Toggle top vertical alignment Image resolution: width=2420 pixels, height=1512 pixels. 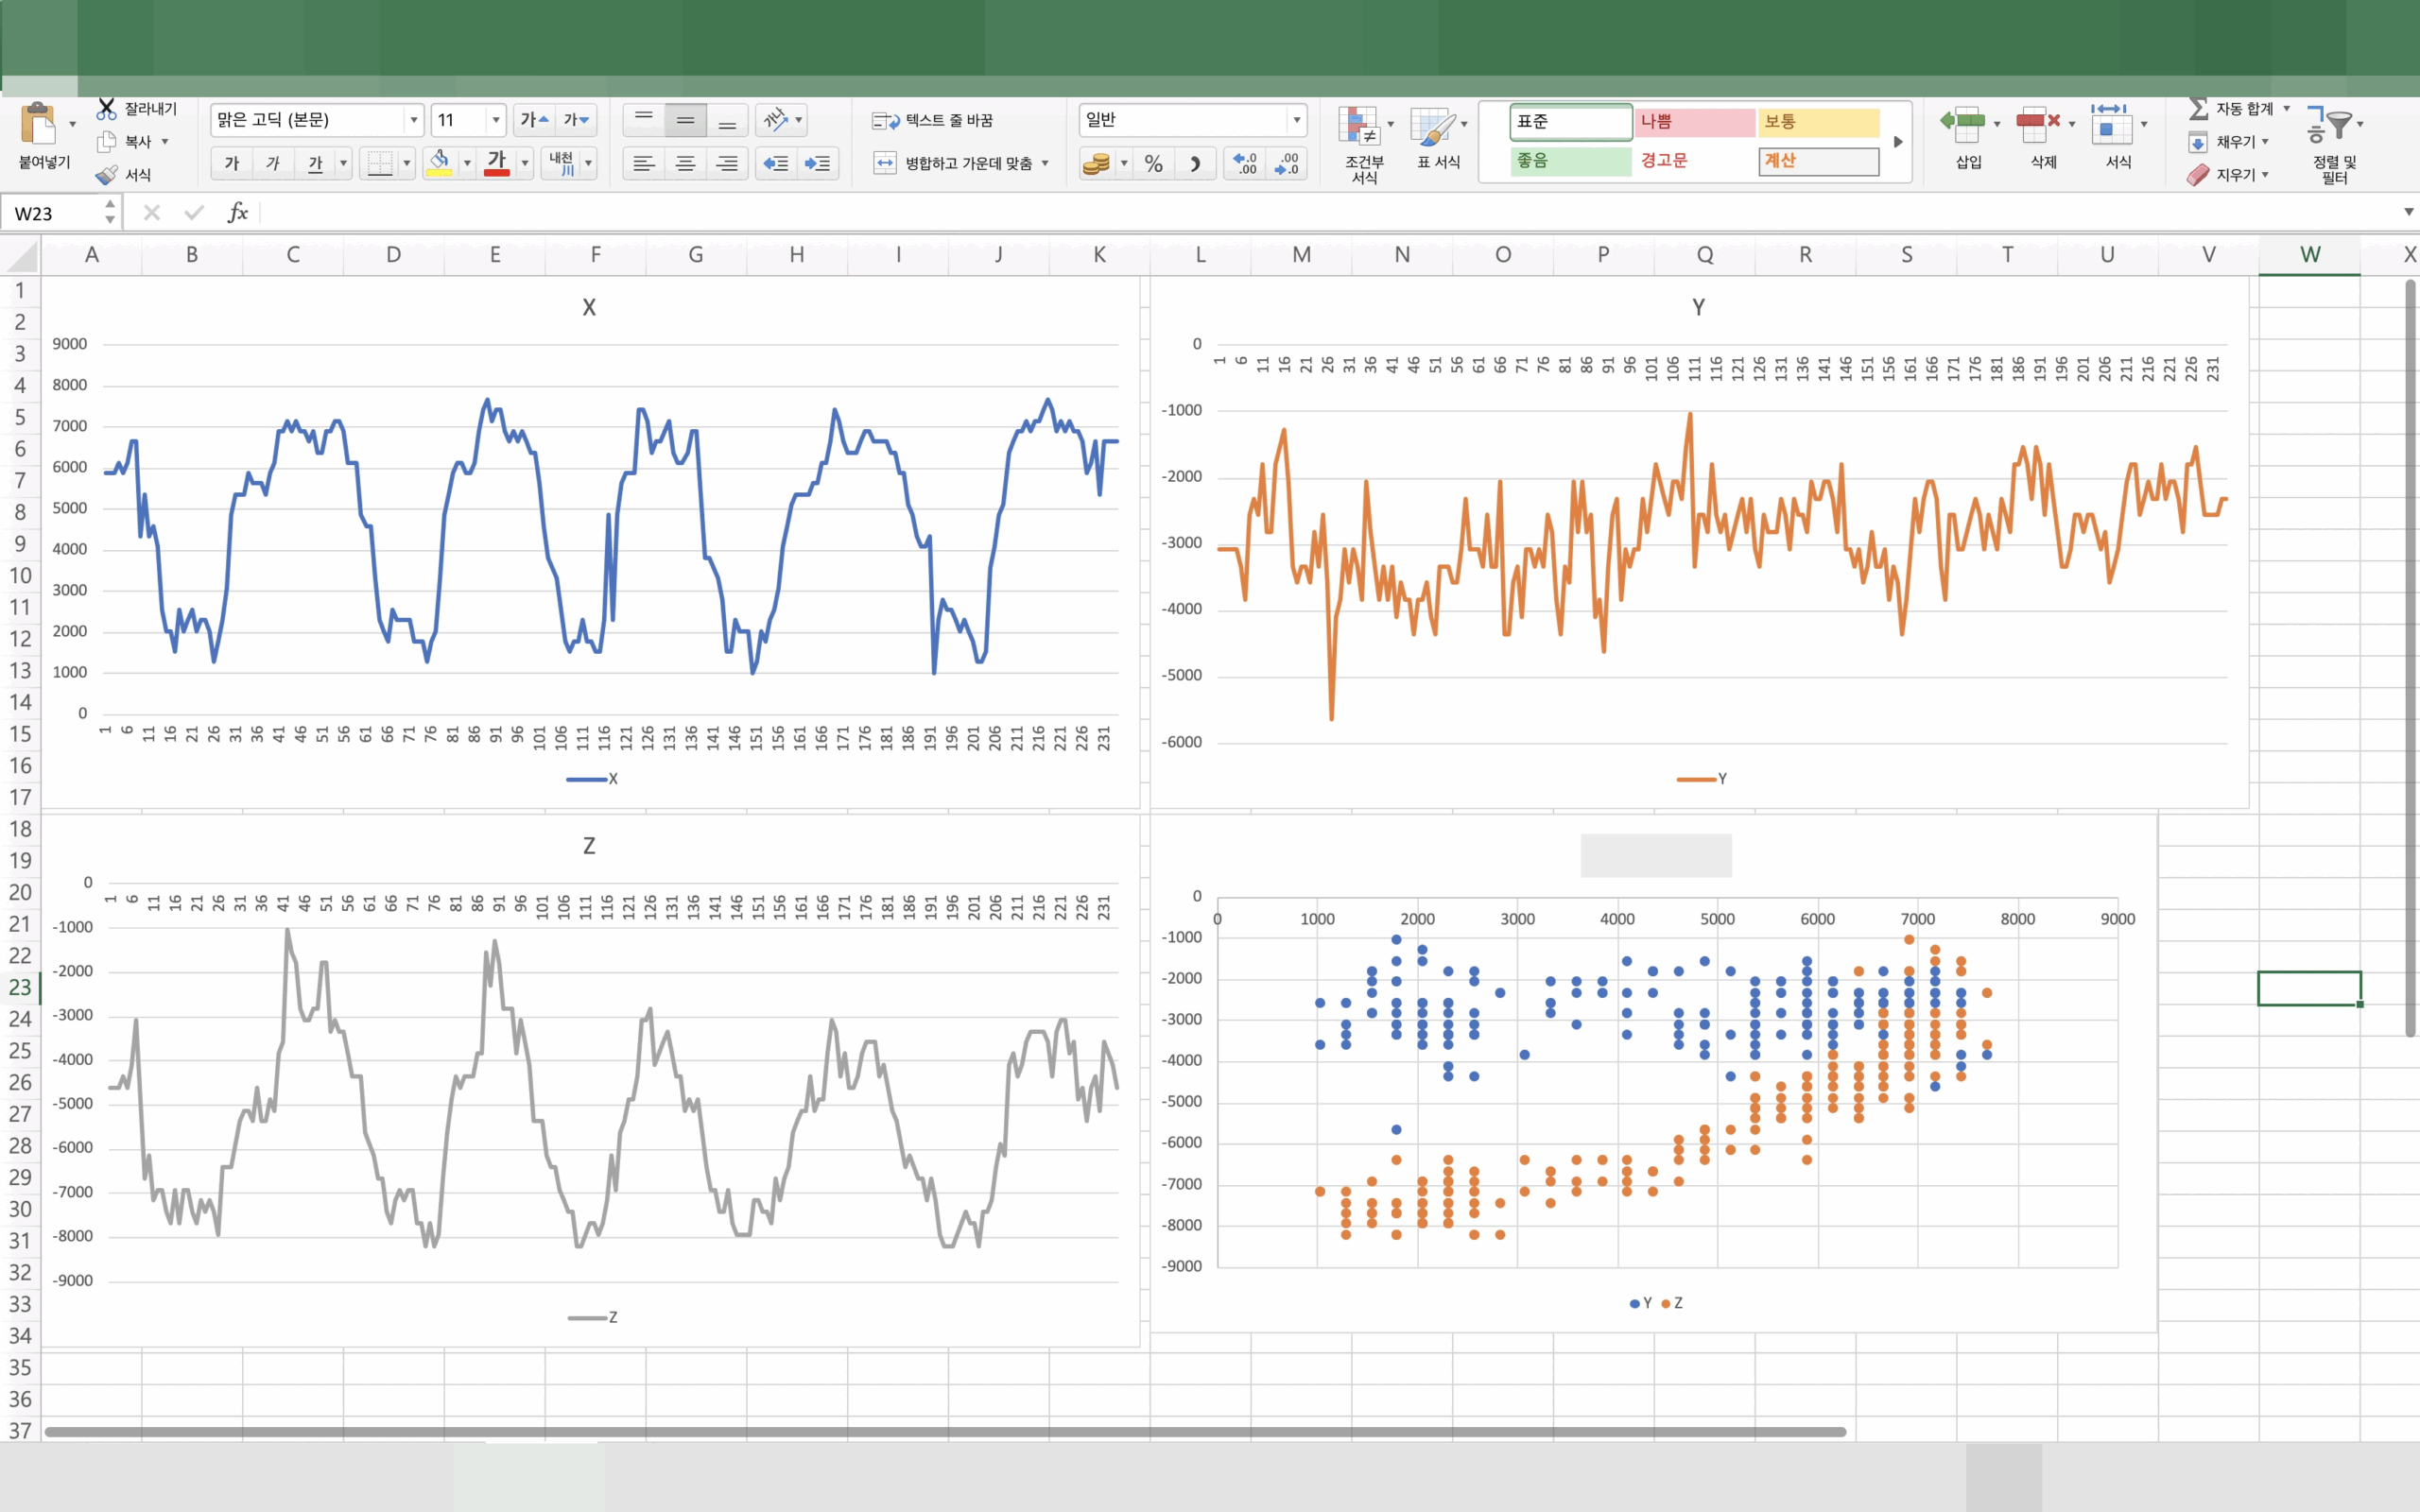644,120
